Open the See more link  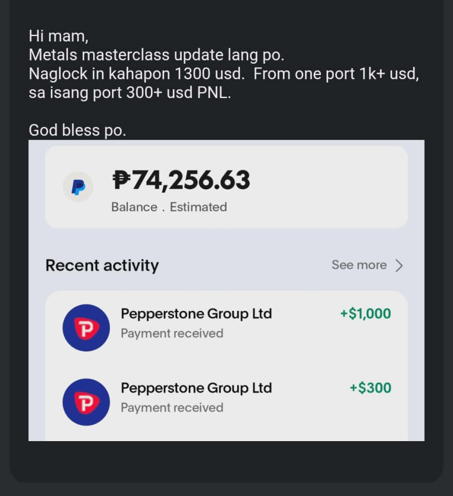point(359,265)
